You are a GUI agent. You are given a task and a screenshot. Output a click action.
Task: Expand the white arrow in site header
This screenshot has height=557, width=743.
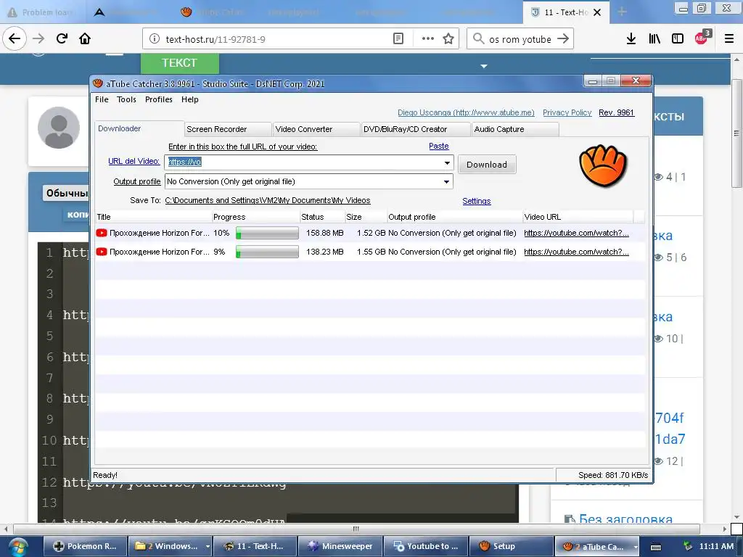tap(484, 66)
